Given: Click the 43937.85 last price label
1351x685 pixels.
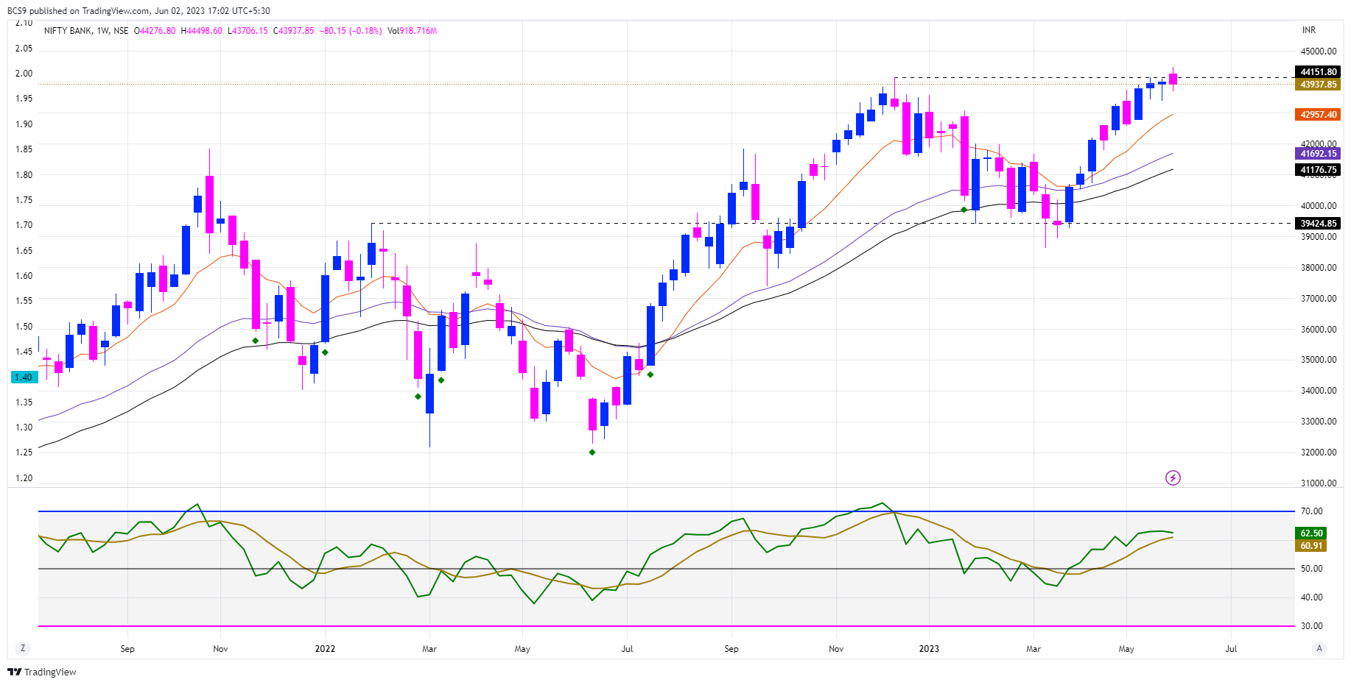Looking at the screenshot, I should (x=1319, y=86).
